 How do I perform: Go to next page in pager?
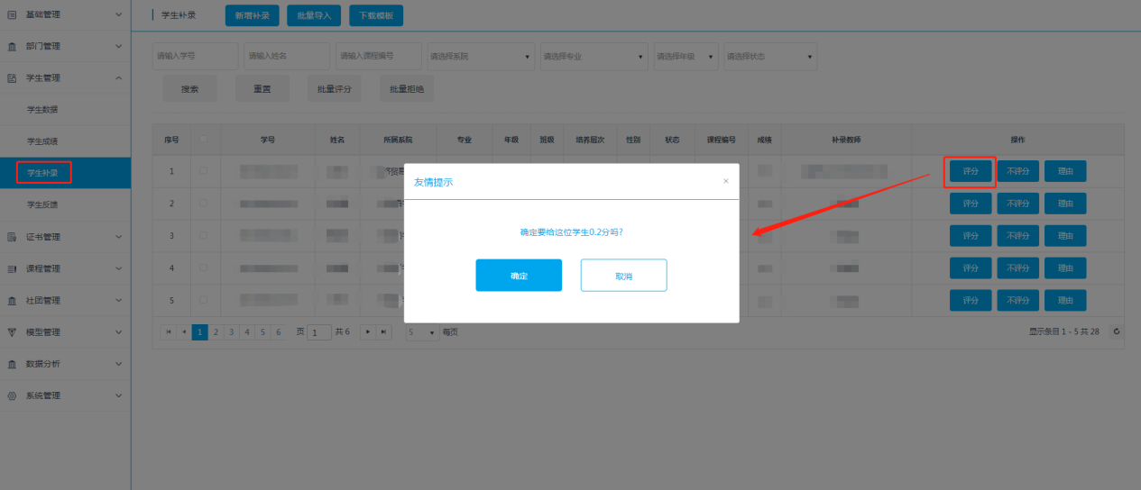pos(368,332)
